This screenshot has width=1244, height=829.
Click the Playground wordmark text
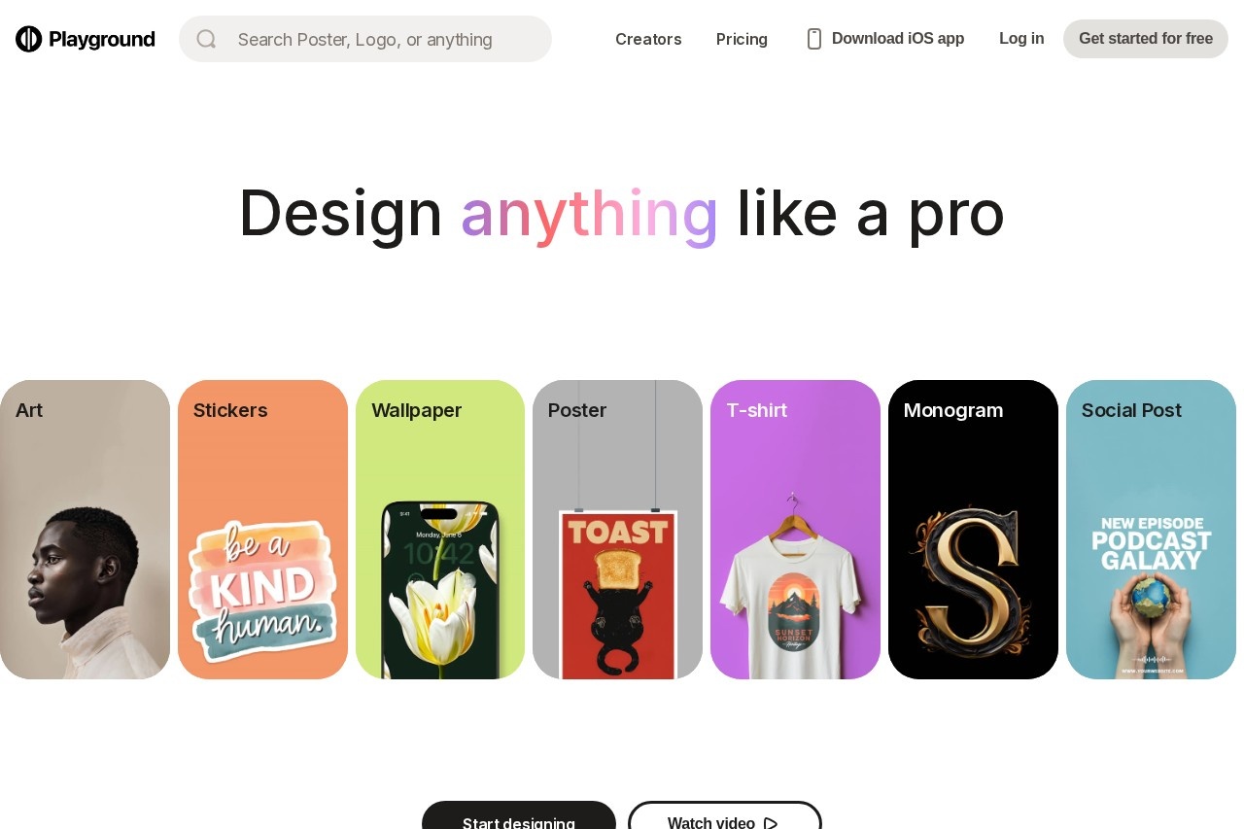[x=102, y=39]
